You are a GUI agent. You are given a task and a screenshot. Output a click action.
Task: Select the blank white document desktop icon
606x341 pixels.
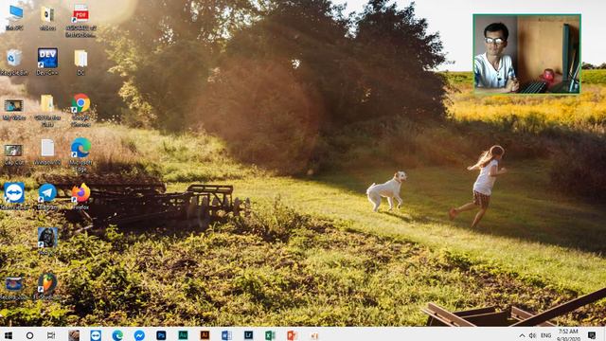47,148
